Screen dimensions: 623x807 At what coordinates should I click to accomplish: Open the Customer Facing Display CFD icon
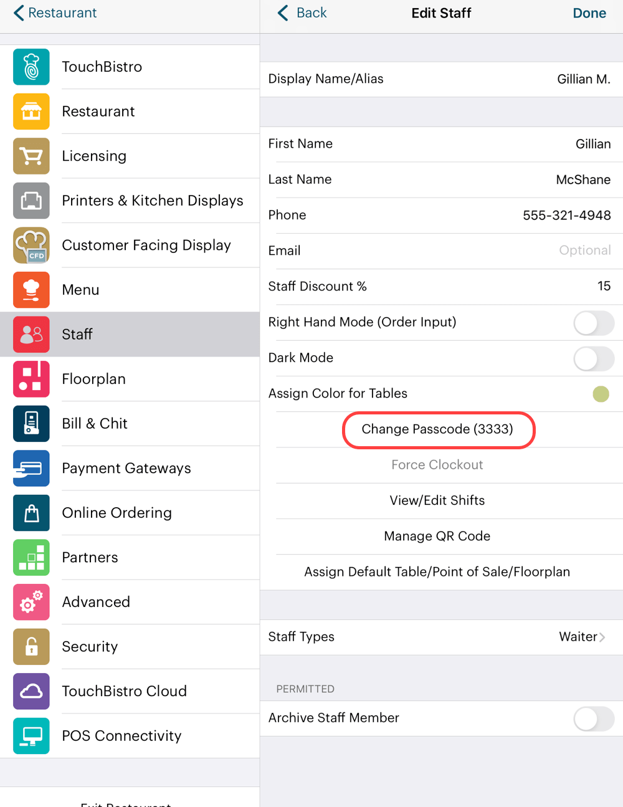pyautogui.click(x=31, y=246)
